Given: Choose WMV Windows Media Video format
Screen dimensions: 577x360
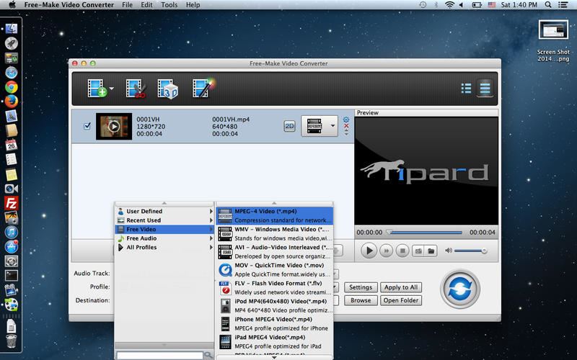Looking at the screenshot, I should tap(275, 233).
